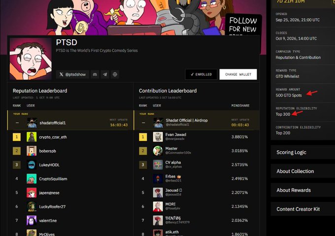
Task: Click the Enrolled button
Action: point(201,74)
